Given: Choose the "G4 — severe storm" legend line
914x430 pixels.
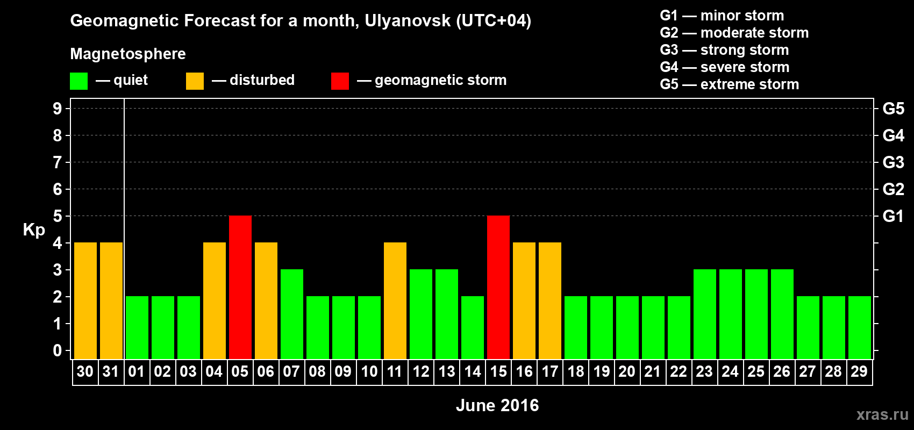Looking at the screenshot, I should point(725,67).
